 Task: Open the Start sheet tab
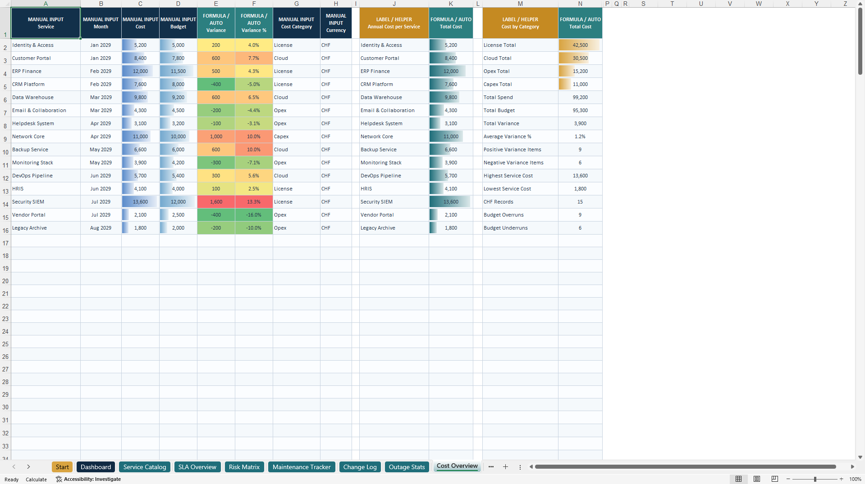[x=62, y=467]
